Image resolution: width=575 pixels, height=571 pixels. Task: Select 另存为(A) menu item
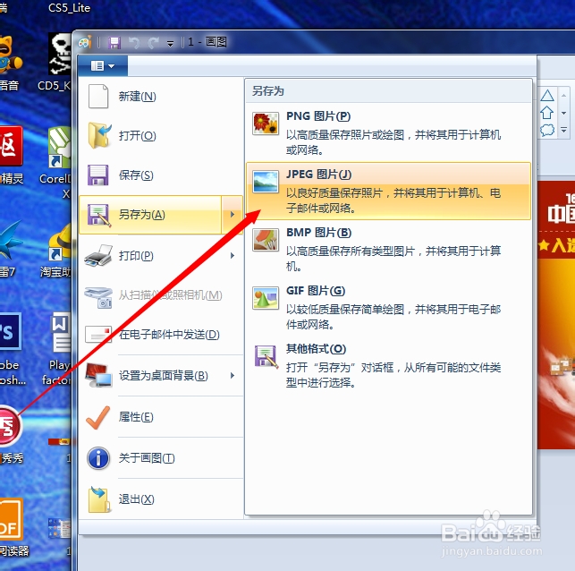150,215
